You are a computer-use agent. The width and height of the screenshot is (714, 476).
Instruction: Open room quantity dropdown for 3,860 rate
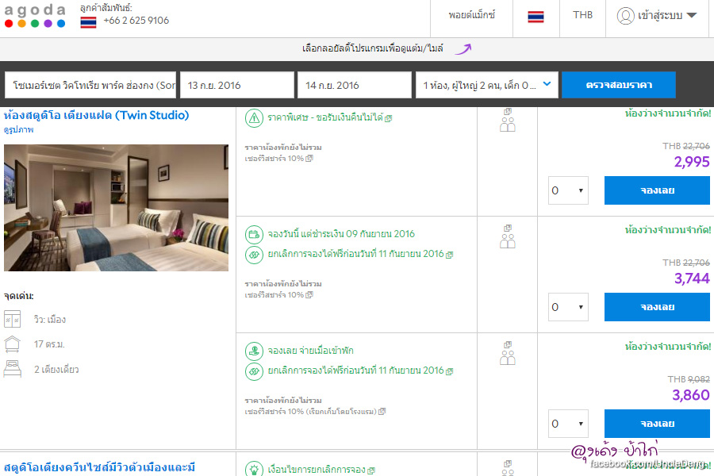pyautogui.click(x=568, y=424)
